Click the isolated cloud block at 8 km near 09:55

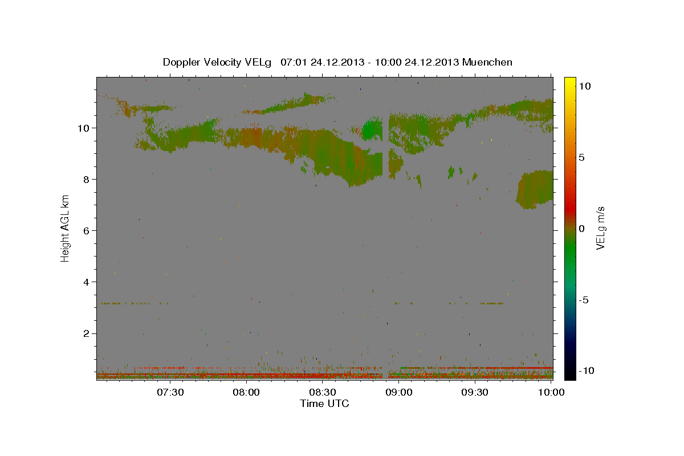click(535, 189)
